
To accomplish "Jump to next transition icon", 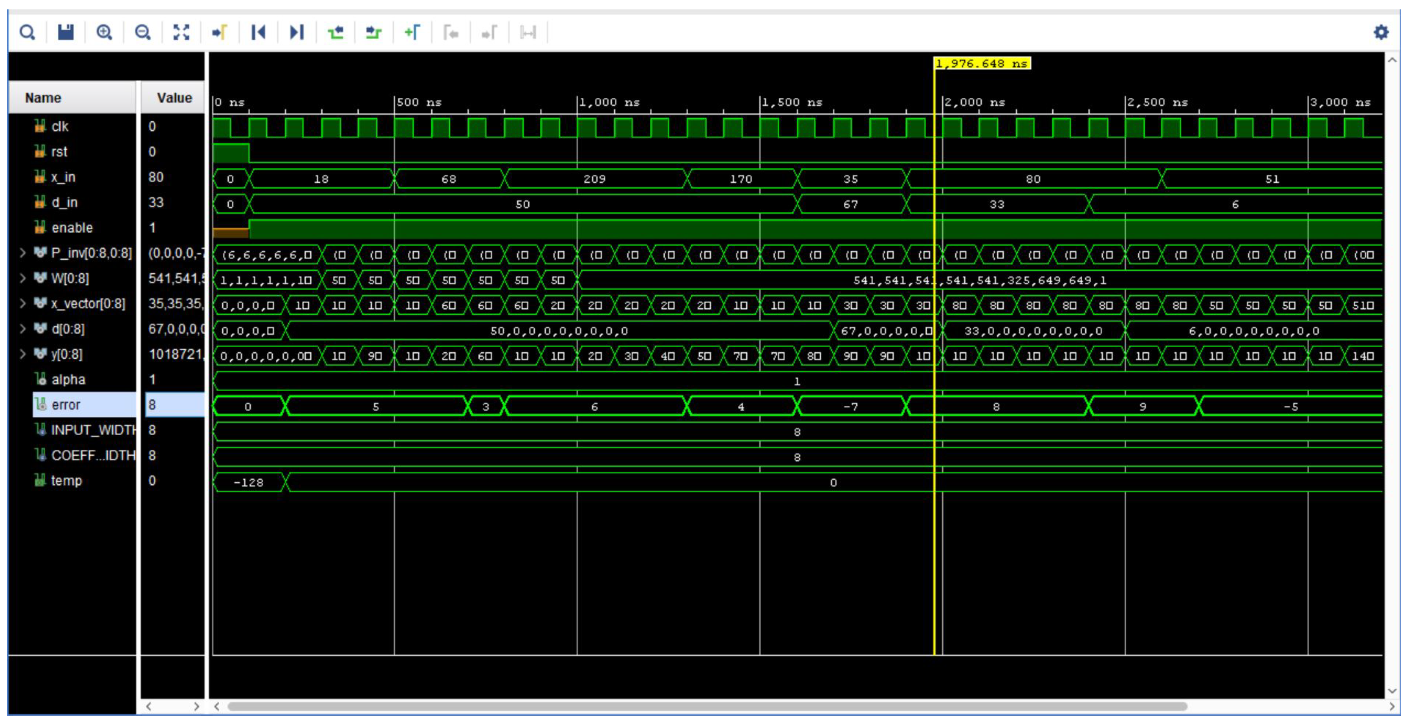I will coord(374,33).
